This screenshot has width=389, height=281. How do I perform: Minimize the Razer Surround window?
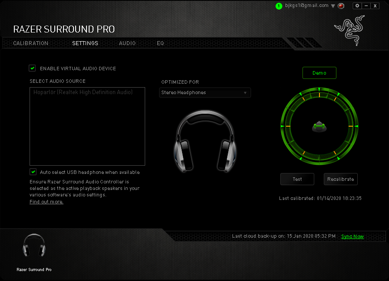(366, 6)
